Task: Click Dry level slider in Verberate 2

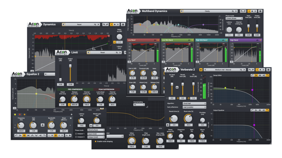Action: [172, 88]
